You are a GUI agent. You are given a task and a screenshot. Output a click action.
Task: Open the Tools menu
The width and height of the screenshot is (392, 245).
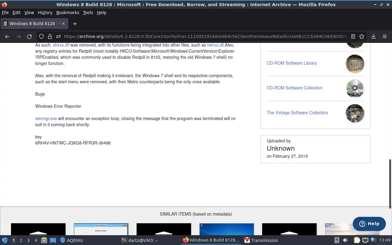88,13
